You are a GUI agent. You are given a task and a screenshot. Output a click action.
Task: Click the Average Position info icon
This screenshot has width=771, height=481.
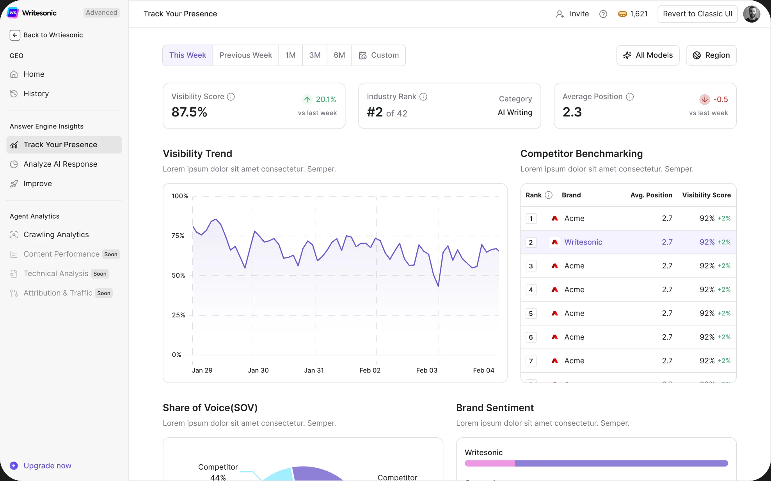(630, 97)
